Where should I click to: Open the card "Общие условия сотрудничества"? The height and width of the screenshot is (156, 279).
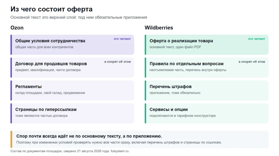click(x=72, y=45)
